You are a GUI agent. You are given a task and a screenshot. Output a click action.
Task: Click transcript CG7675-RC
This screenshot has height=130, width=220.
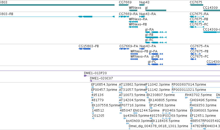pos(199,24)
